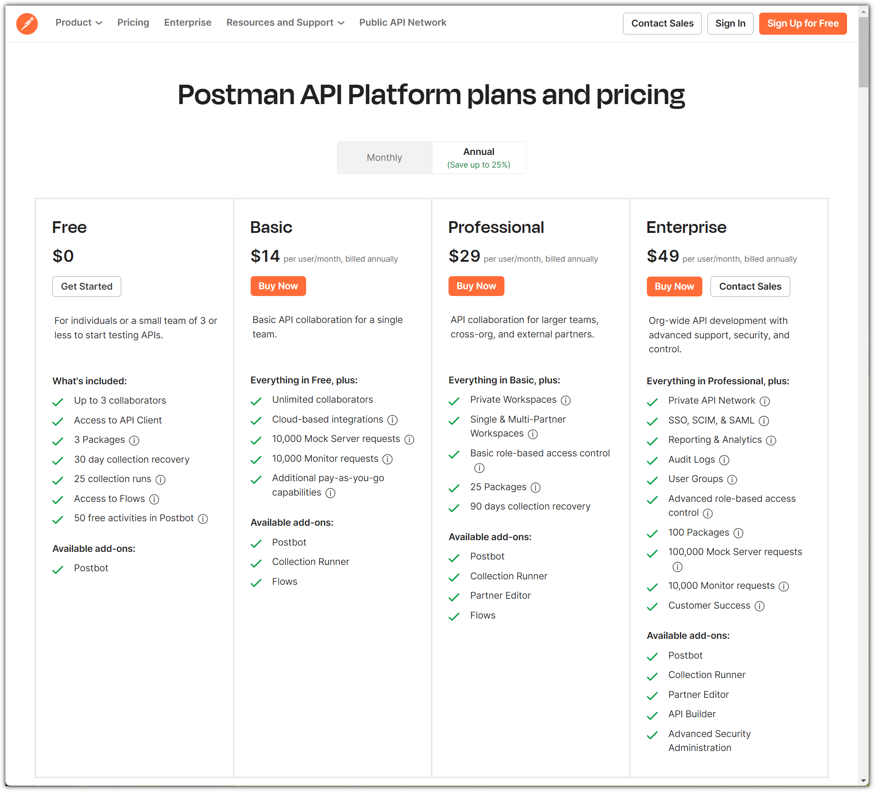Click Buy Now under Professional plan
Screen dimensions: 875x792
(476, 286)
